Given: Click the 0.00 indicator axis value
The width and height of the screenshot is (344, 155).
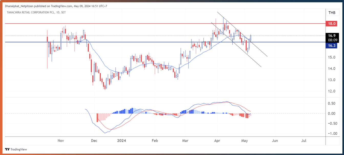Looking at the screenshot, I should pos(332,113).
